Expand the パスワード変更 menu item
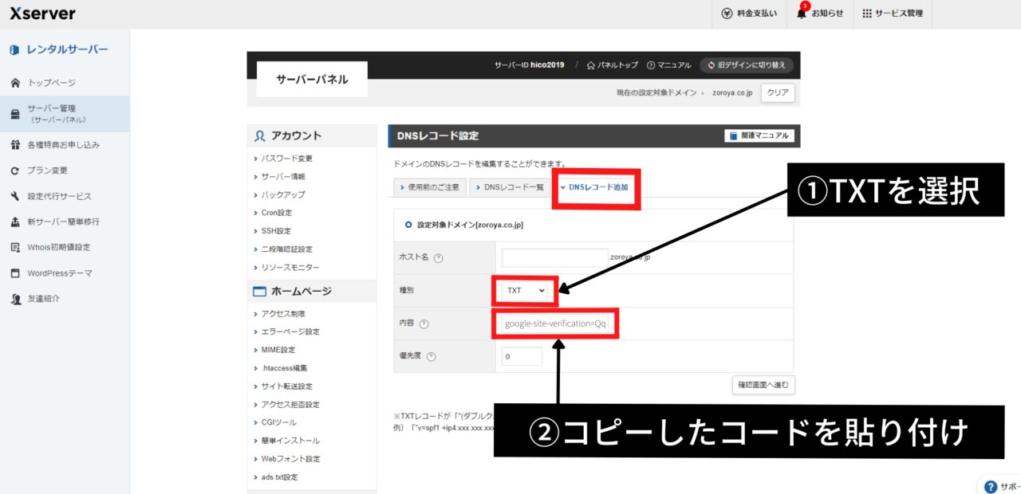This screenshot has width=1021, height=494. tap(287, 159)
